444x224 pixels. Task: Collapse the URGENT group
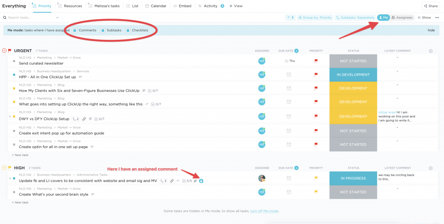4,51
